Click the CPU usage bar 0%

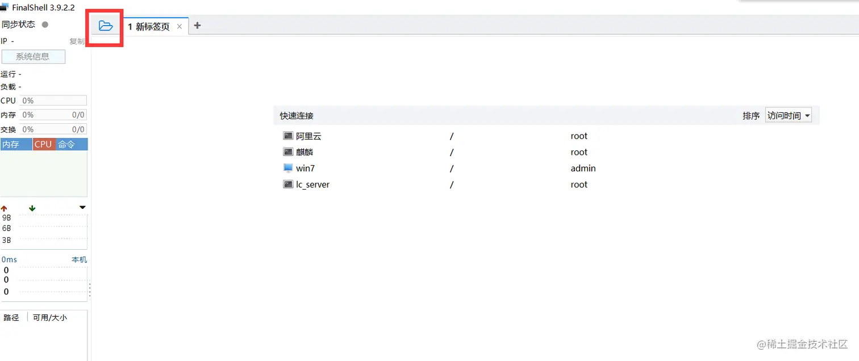[x=53, y=100]
